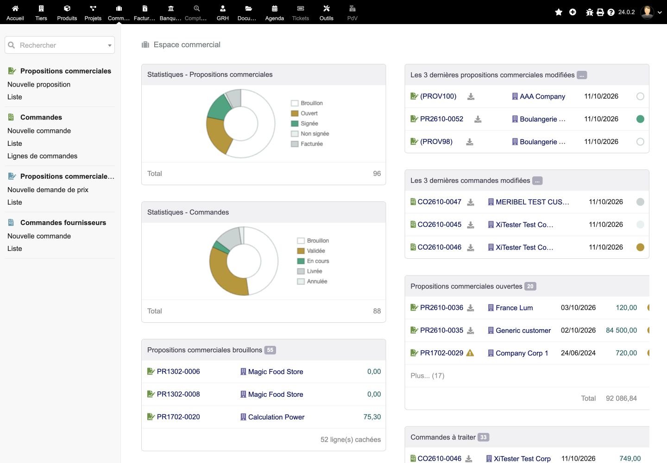Toggle Brouillon legend in proposals chart
Viewport: 667px width, 463px height.
point(307,103)
